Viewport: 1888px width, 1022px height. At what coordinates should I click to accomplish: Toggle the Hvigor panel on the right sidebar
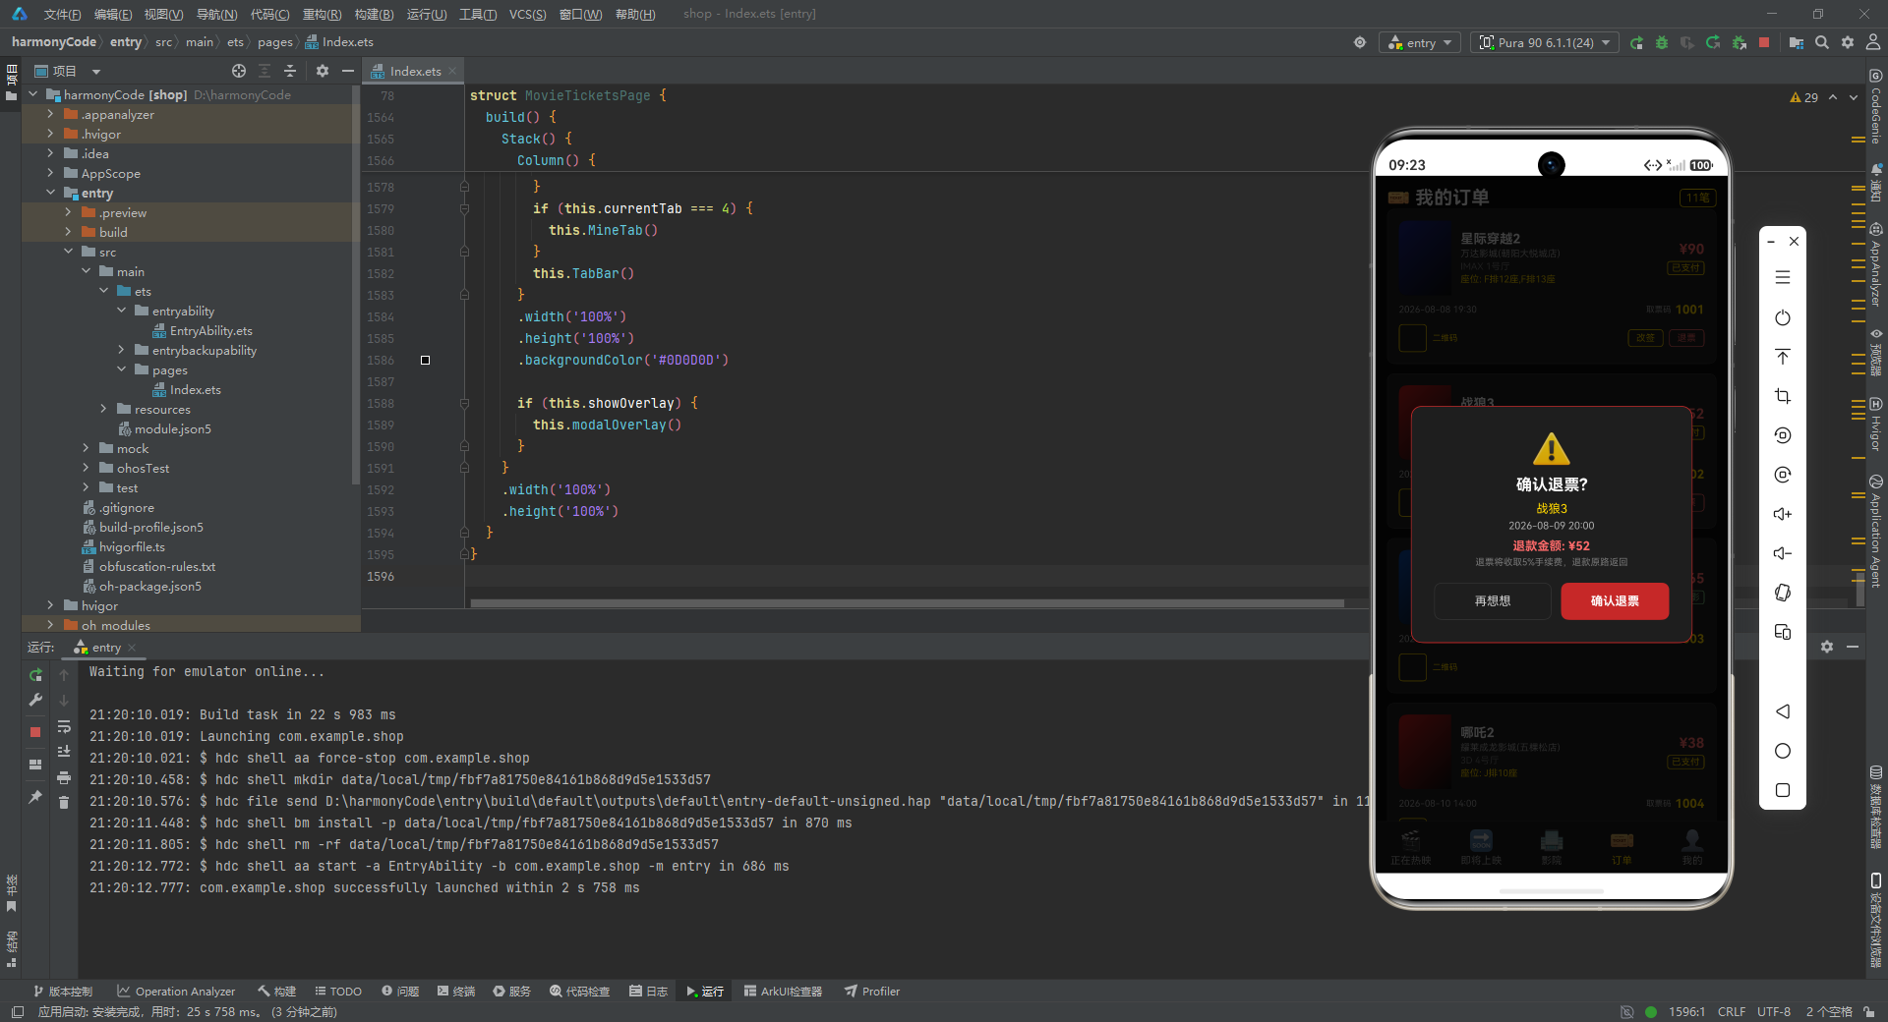tap(1876, 425)
